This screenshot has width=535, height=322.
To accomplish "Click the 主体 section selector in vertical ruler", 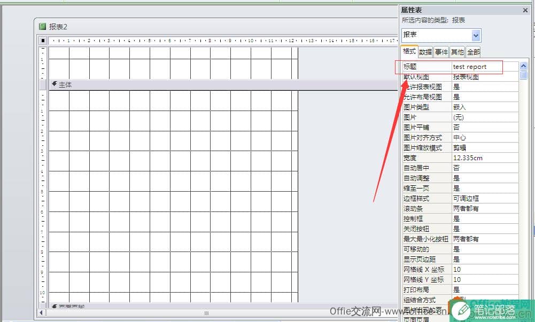I will click(43, 85).
